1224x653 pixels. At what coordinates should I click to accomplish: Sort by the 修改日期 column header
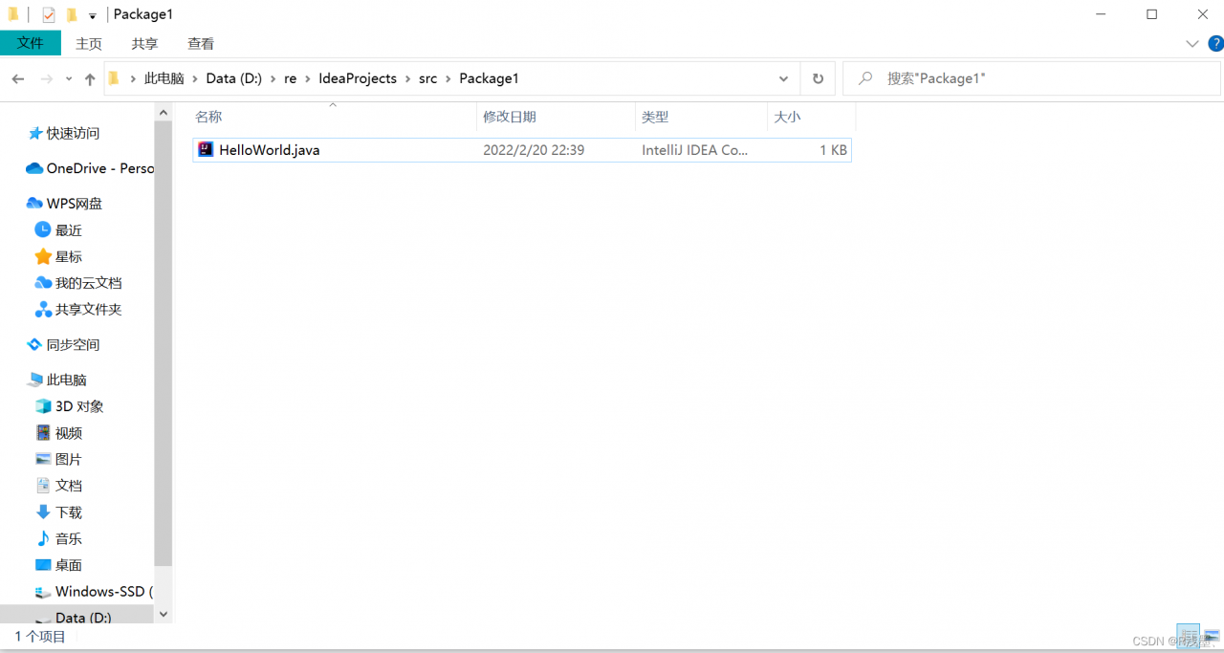556,117
